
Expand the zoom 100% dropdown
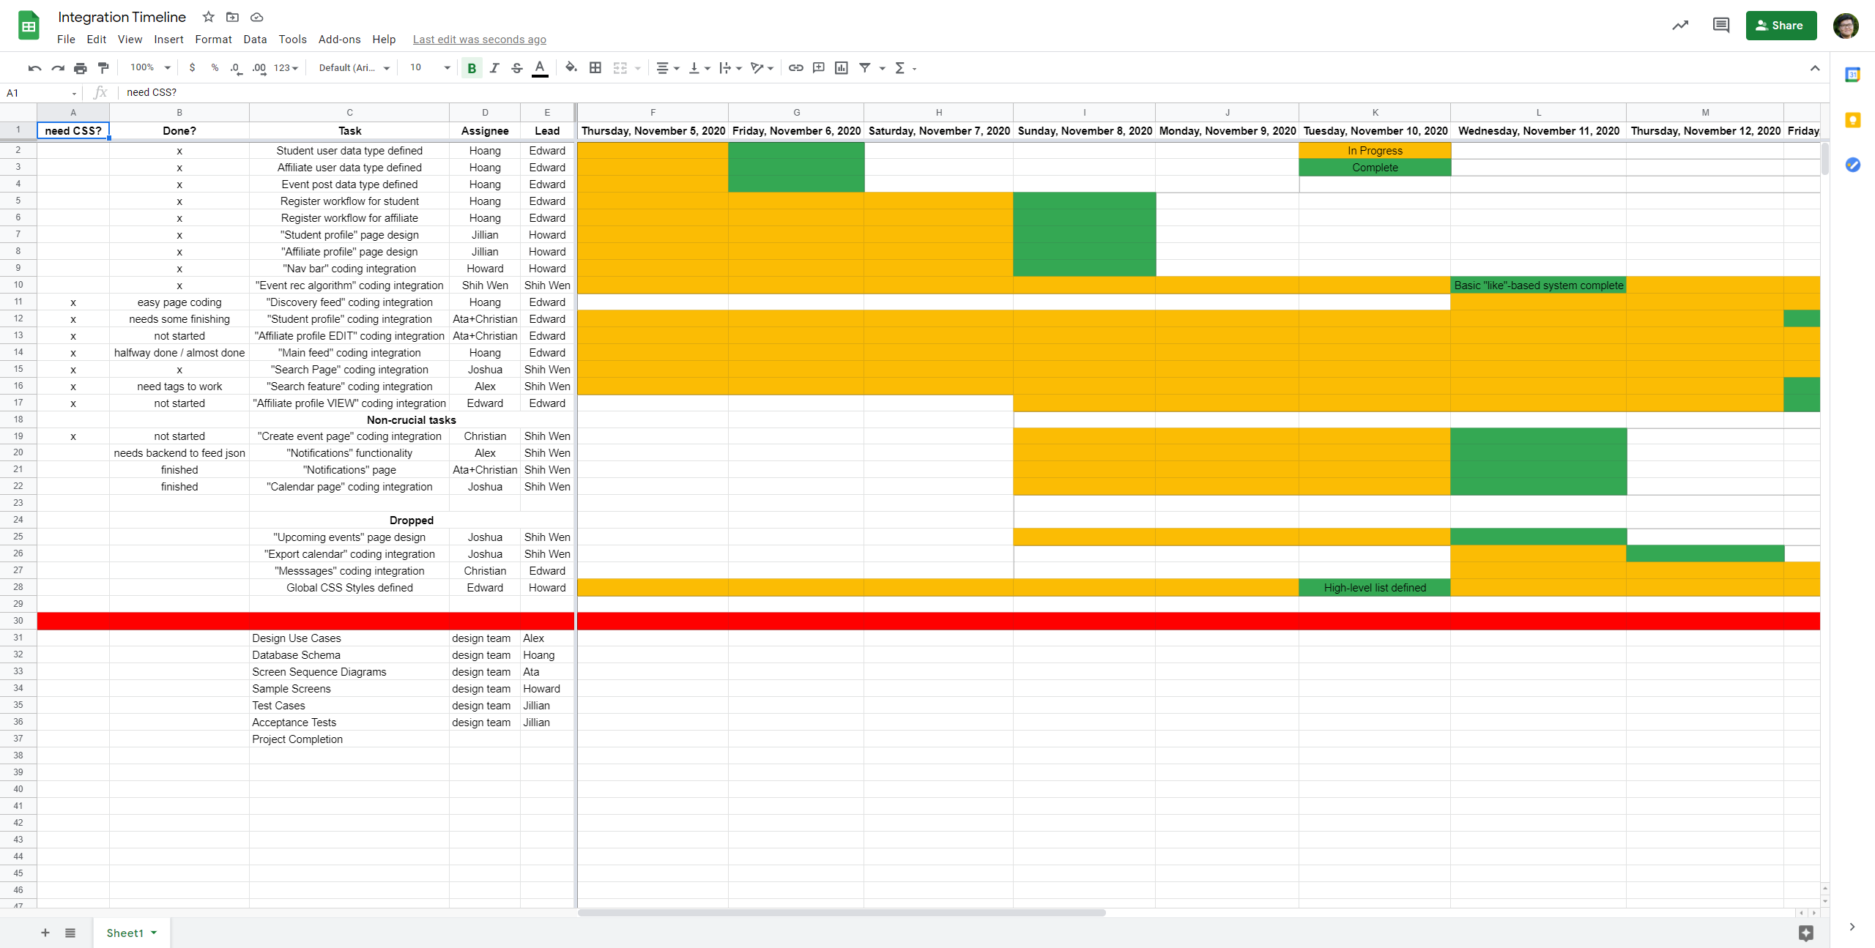click(x=150, y=68)
